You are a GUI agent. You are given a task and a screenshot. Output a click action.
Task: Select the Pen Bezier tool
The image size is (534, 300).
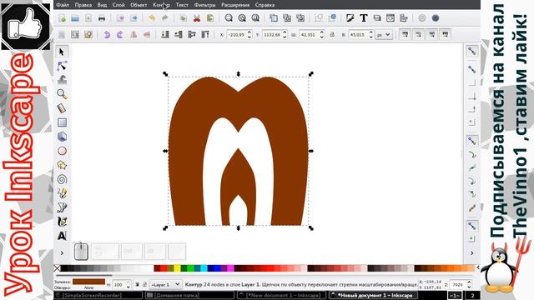click(62, 207)
